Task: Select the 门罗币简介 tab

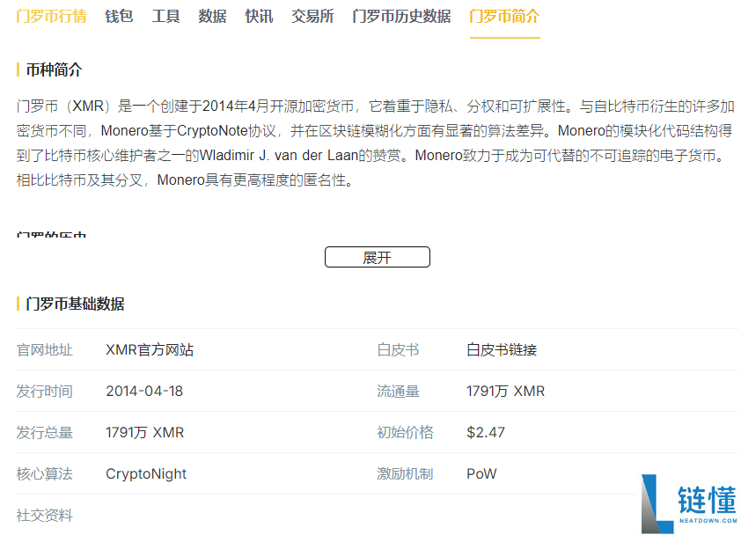Action: (505, 16)
